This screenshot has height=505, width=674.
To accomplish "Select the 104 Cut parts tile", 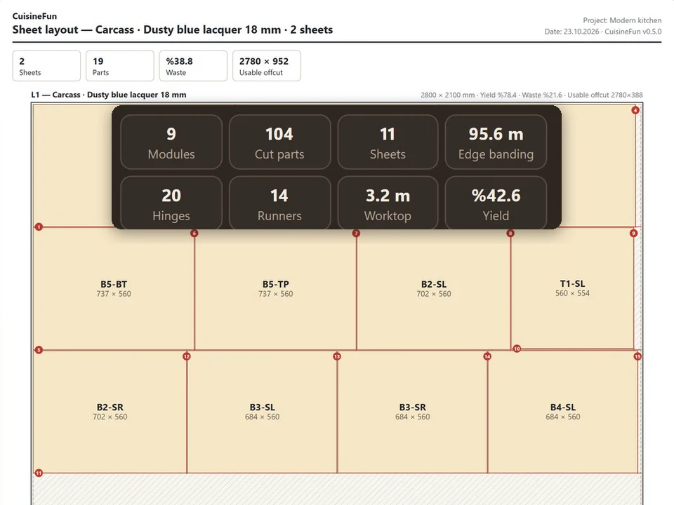I will pos(279,142).
